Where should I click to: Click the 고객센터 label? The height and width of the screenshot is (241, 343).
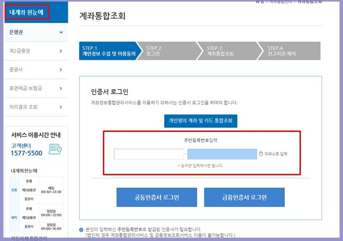coord(21,146)
